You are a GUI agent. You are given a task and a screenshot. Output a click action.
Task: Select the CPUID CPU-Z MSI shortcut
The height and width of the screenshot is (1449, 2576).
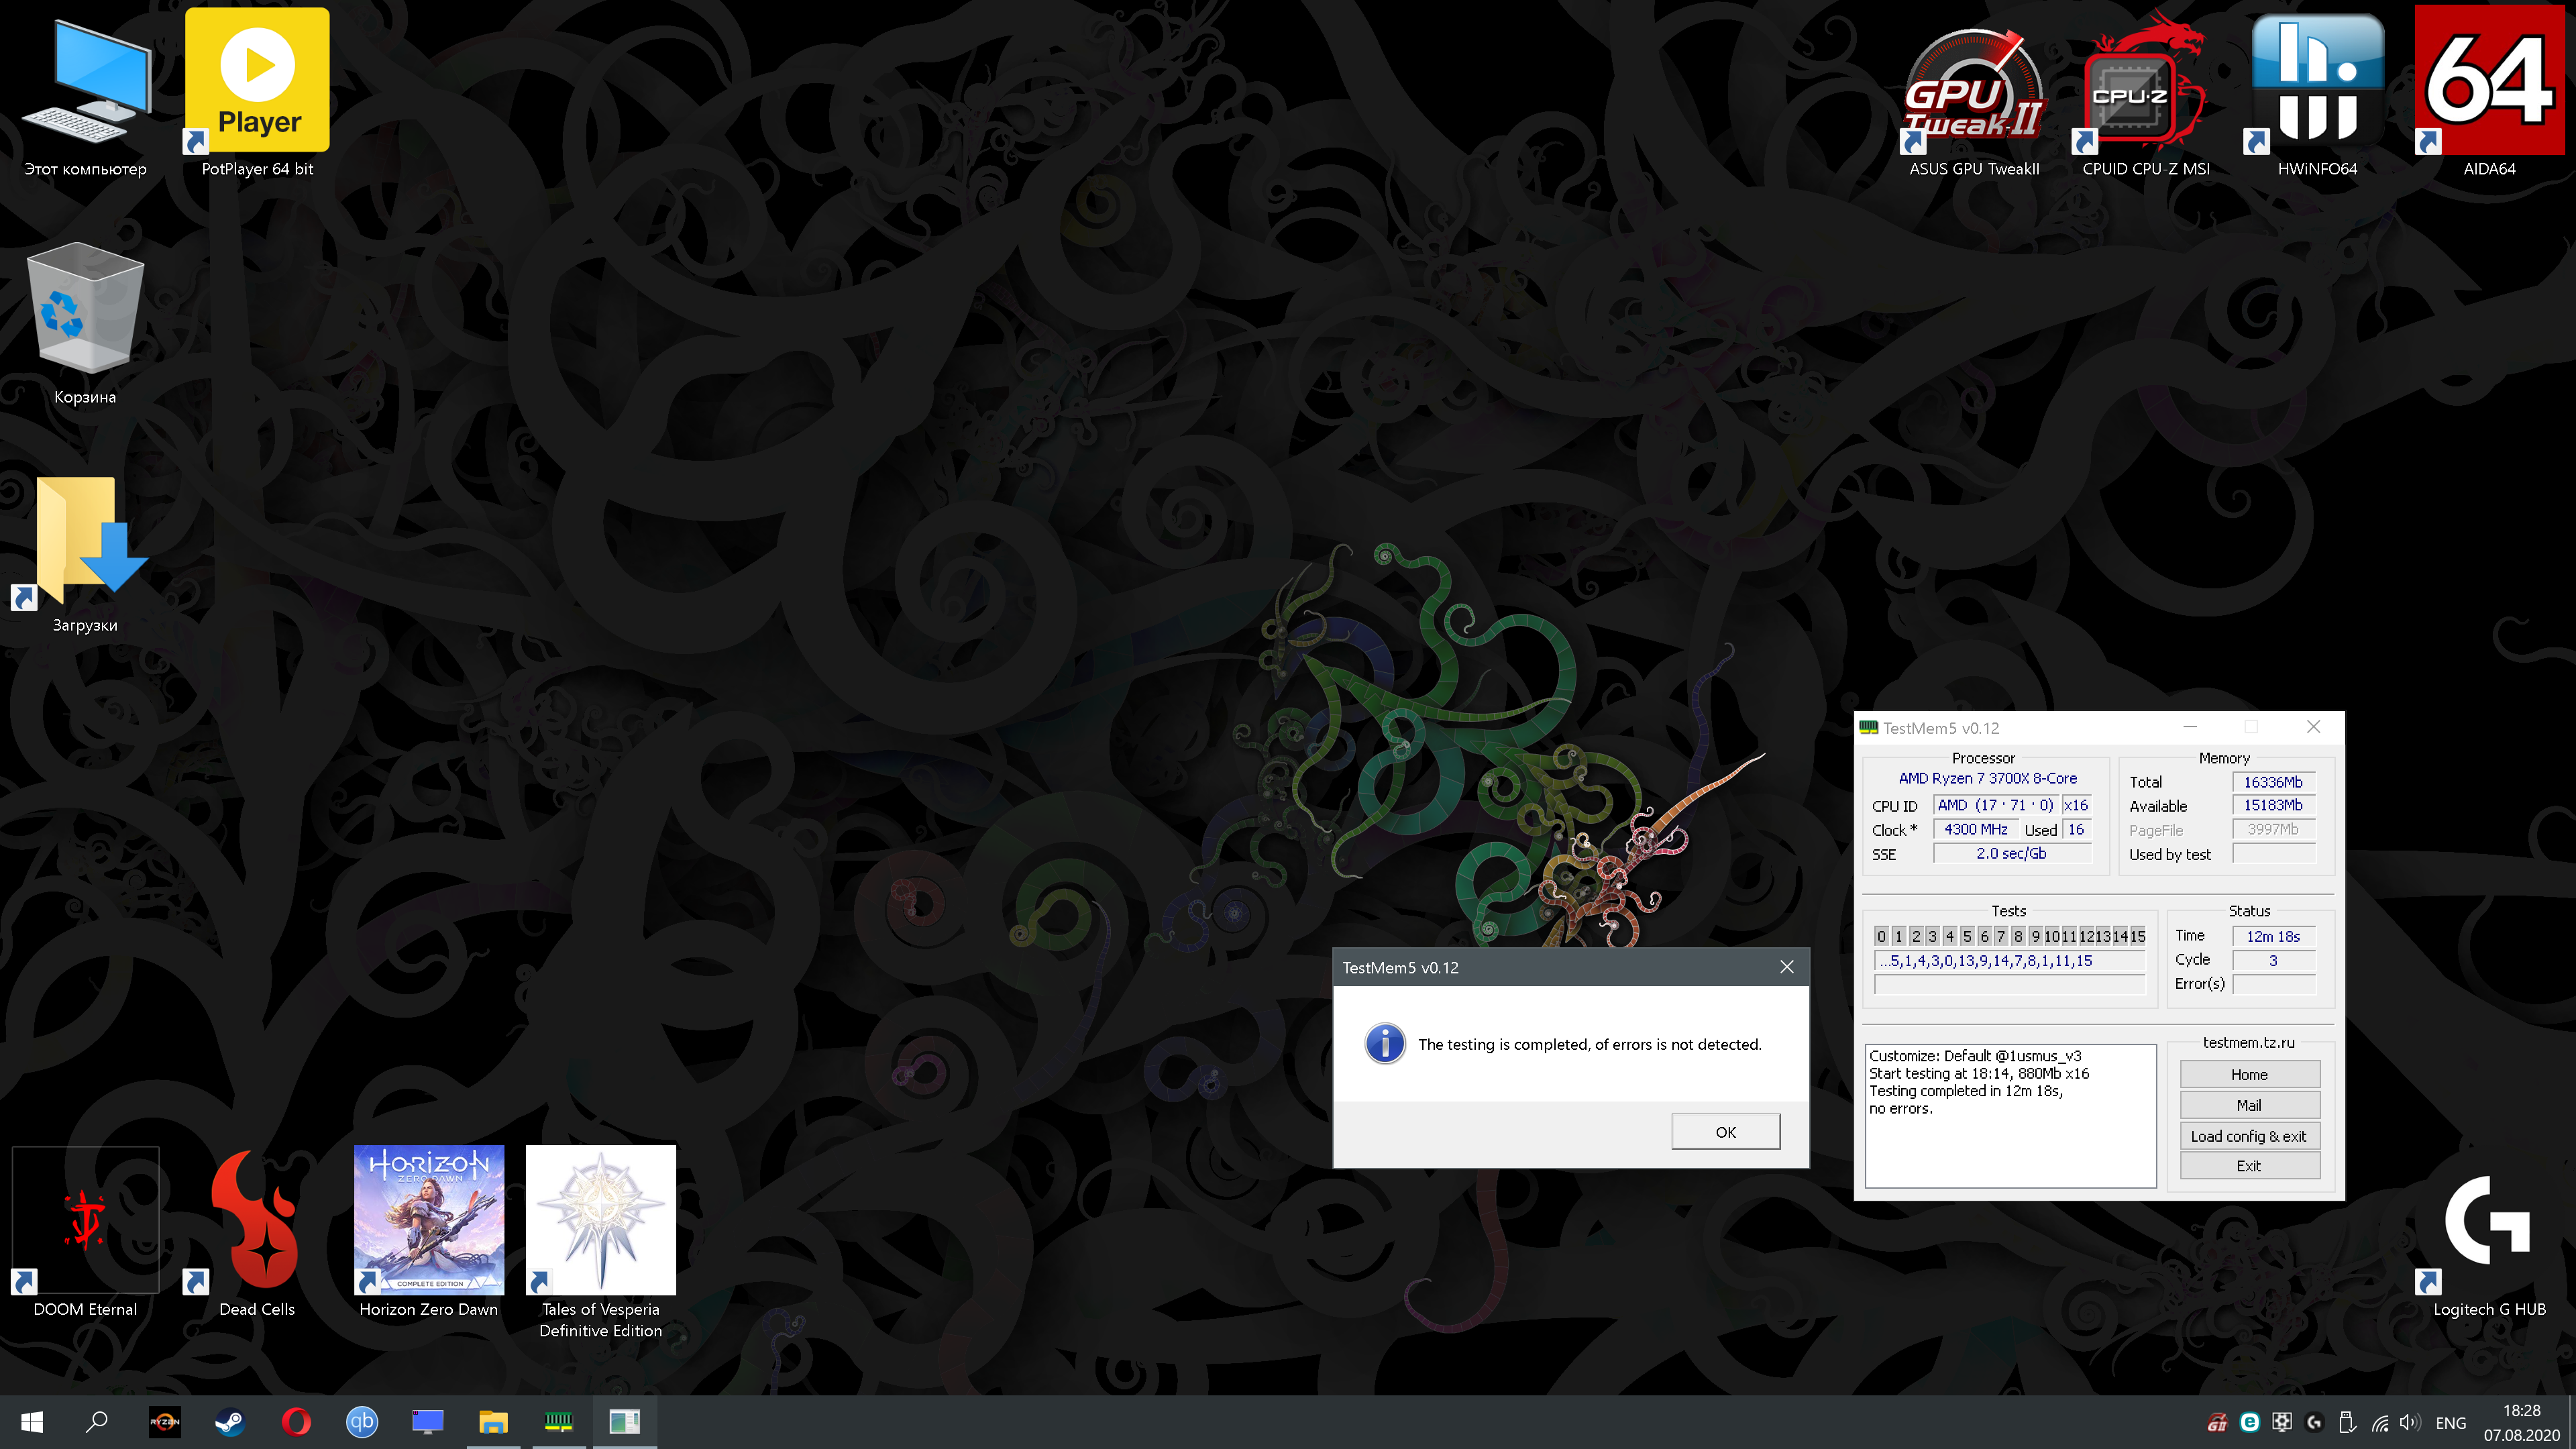pyautogui.click(x=2145, y=85)
